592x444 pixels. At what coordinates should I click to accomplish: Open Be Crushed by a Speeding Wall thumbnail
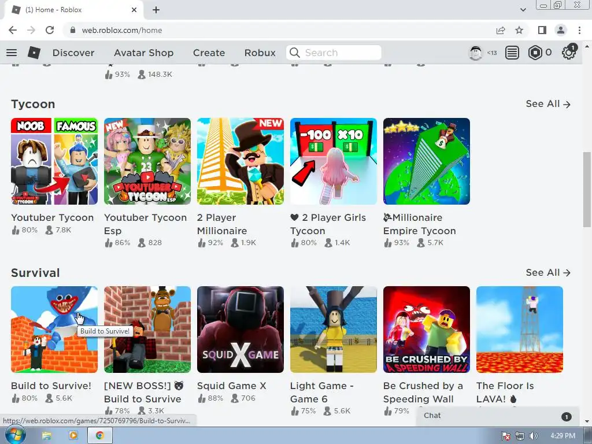tap(427, 330)
